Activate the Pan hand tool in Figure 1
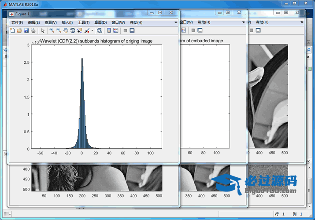This screenshot has width=315, height=220. point(66,30)
